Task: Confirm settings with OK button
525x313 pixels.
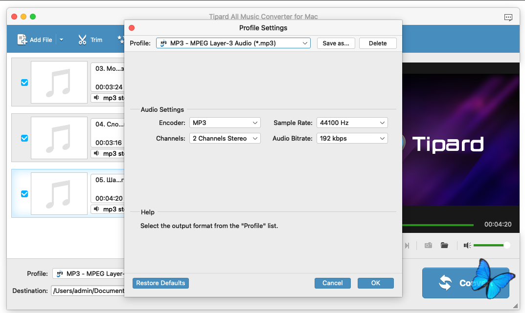Action: click(376, 283)
